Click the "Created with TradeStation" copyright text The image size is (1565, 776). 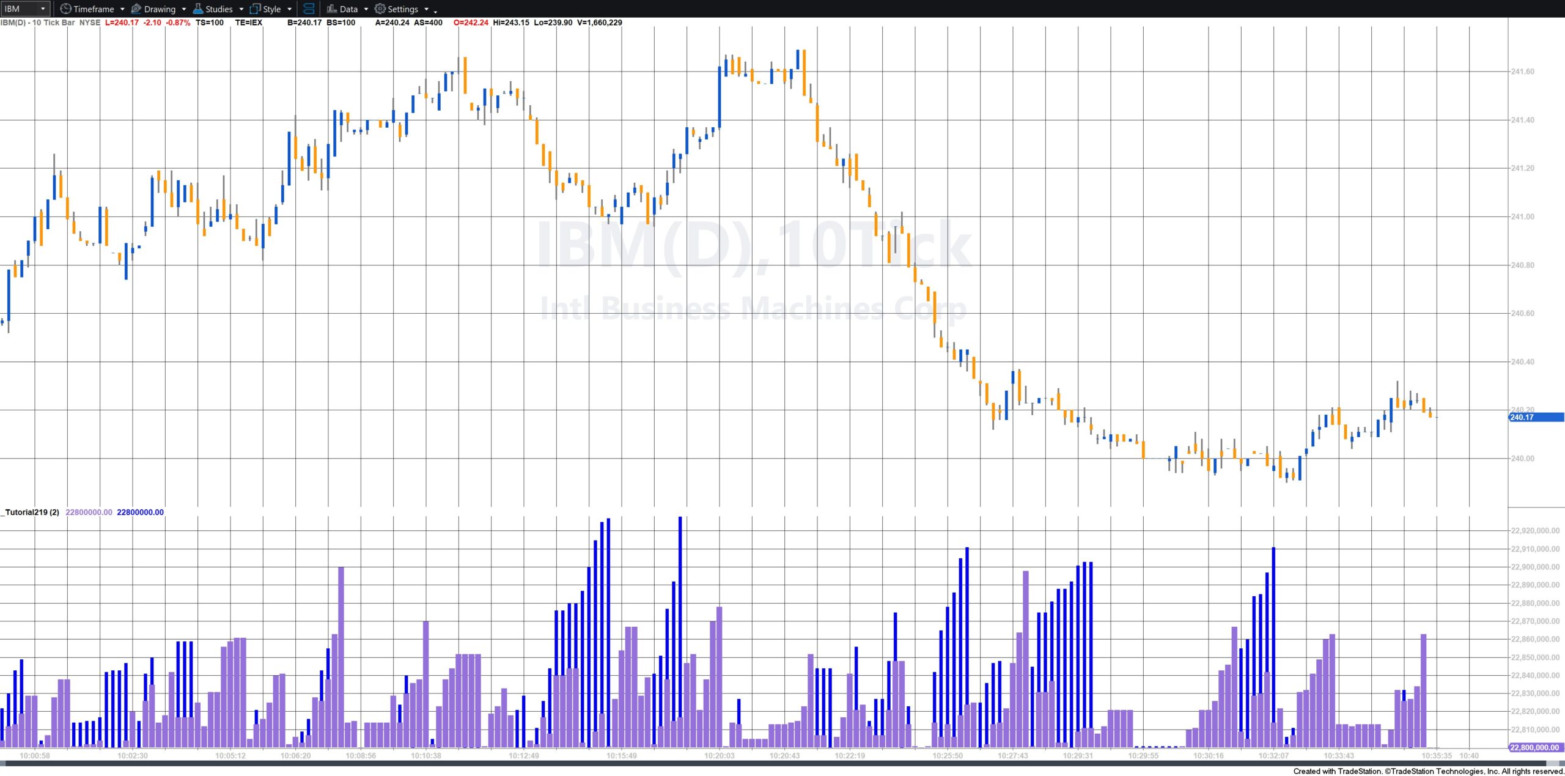(x=1429, y=771)
